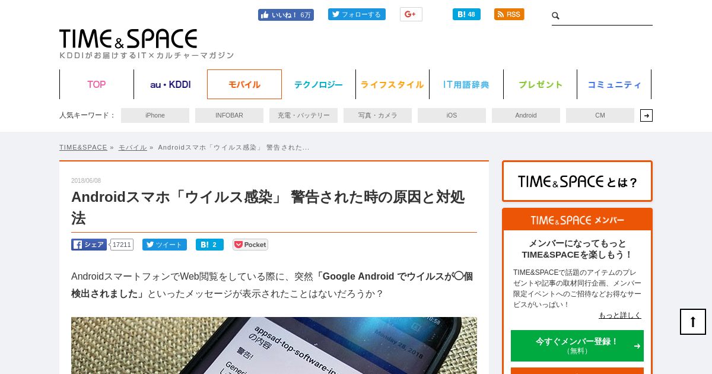Select the CM keyword tag
The width and height of the screenshot is (712, 374).
600,115
